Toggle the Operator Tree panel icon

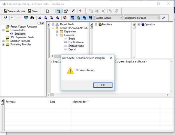[84, 18]
